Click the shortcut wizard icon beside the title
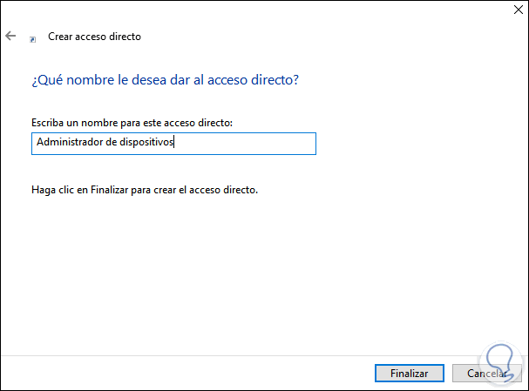The height and width of the screenshot is (391, 529). pos(33,38)
